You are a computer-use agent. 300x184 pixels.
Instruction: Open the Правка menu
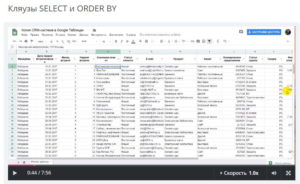(x=35, y=35)
